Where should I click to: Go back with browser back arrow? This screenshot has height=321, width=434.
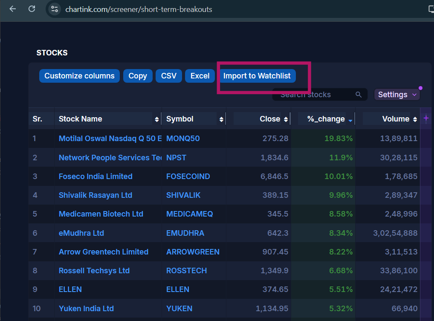click(13, 9)
